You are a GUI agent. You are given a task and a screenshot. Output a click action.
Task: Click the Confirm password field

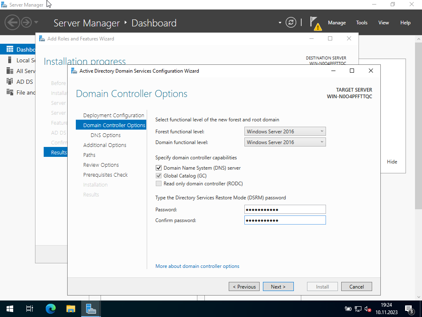[x=285, y=220]
